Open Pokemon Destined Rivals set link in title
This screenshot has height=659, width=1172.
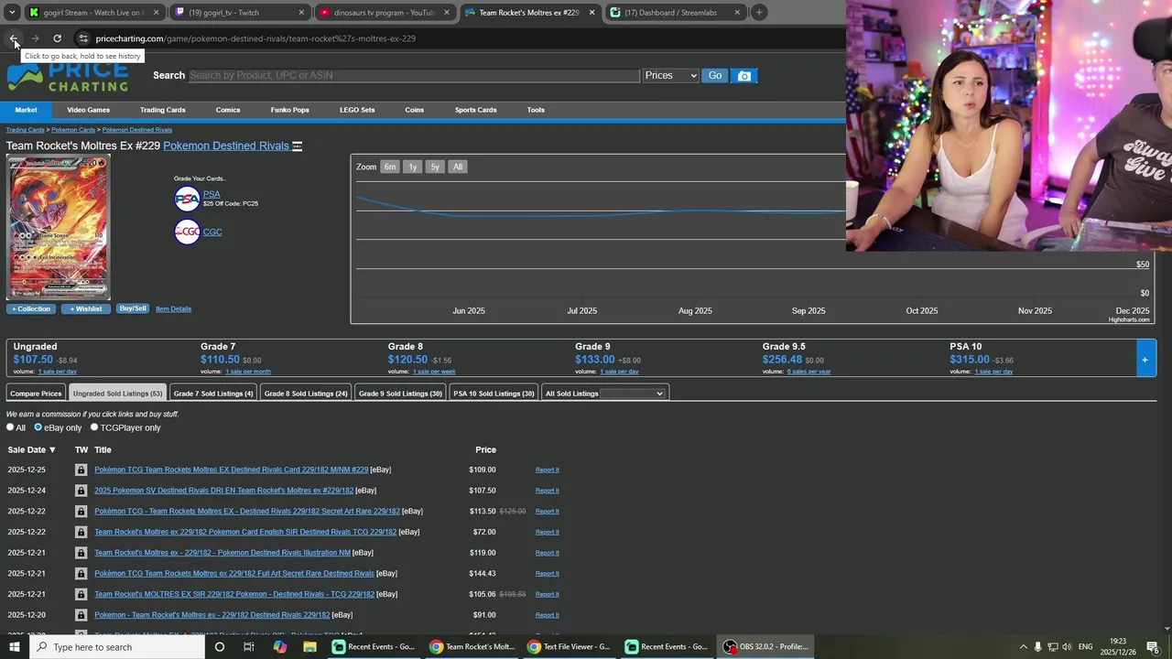pyautogui.click(x=225, y=146)
